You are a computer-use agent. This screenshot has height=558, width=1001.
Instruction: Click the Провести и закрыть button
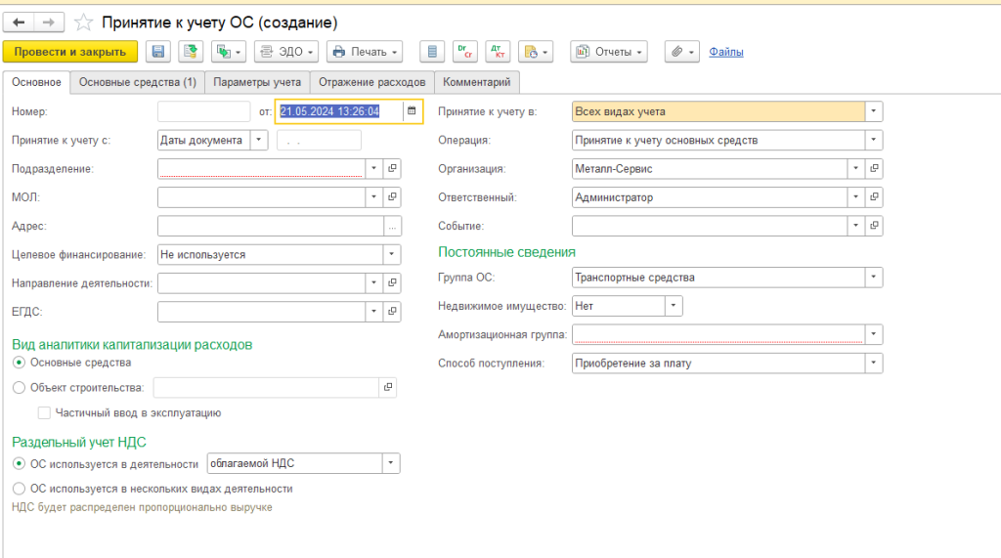(x=70, y=52)
